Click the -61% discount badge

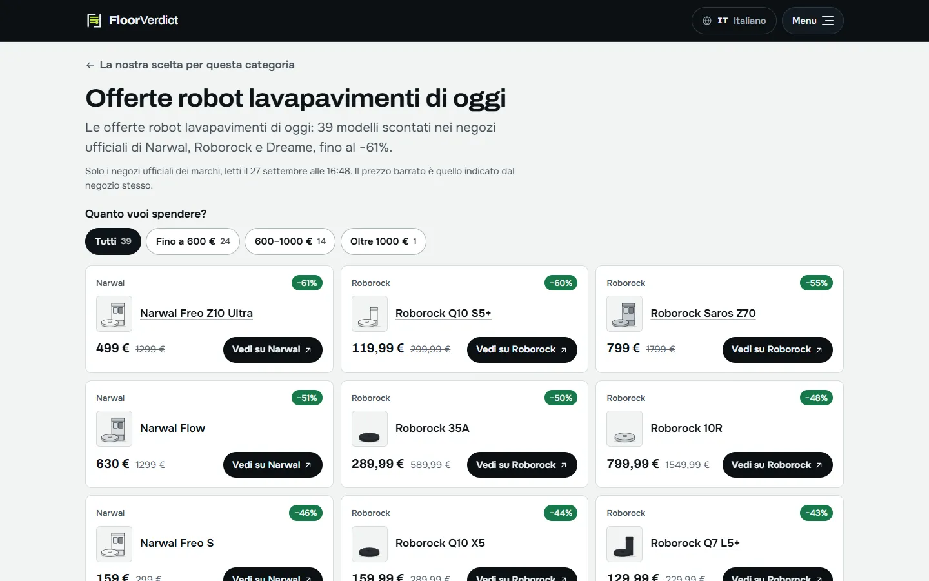click(x=307, y=283)
